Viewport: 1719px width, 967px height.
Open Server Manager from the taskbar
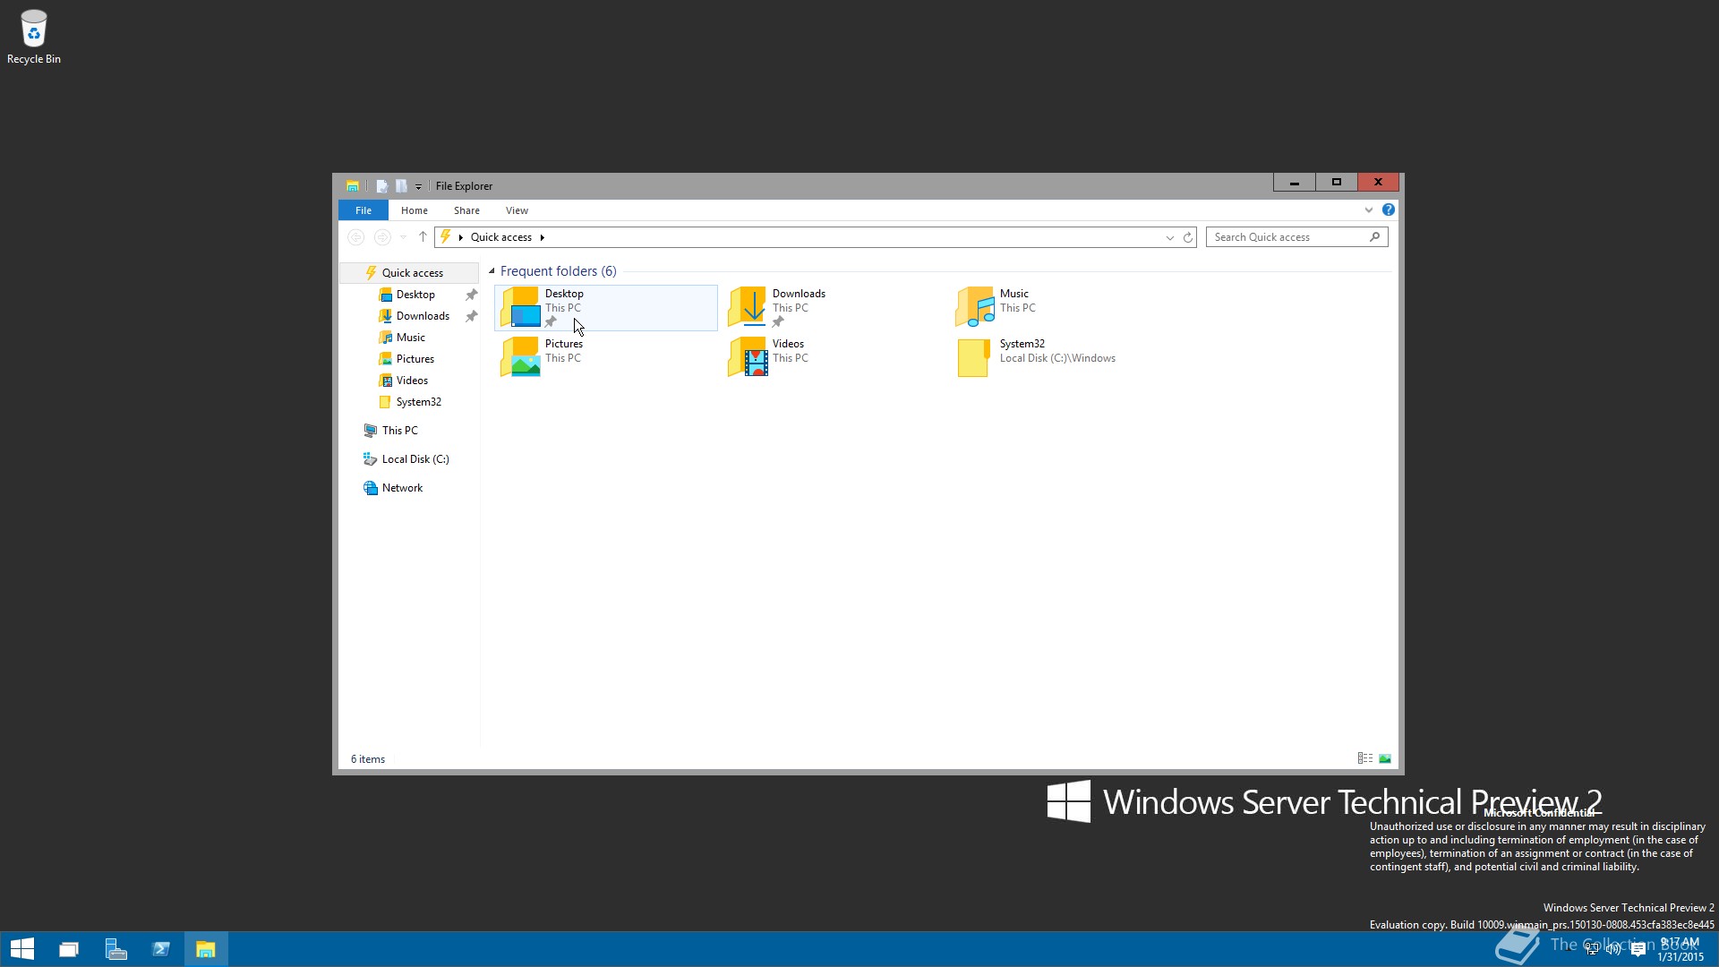point(115,949)
